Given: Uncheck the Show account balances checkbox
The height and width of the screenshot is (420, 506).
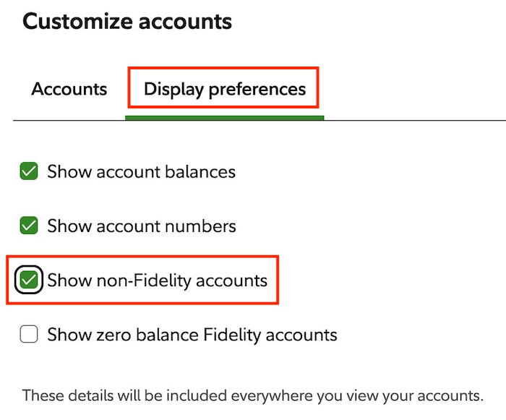Looking at the screenshot, I should 29,171.
